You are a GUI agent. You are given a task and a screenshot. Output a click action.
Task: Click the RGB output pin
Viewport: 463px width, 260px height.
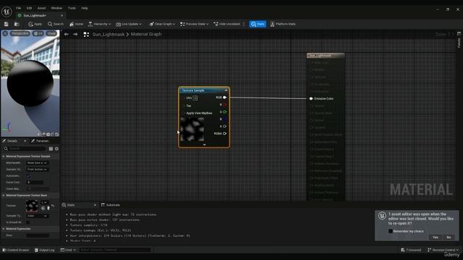tap(224, 97)
